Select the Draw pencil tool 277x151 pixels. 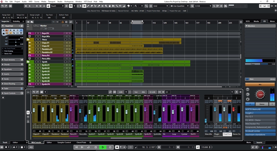coord(88,6)
